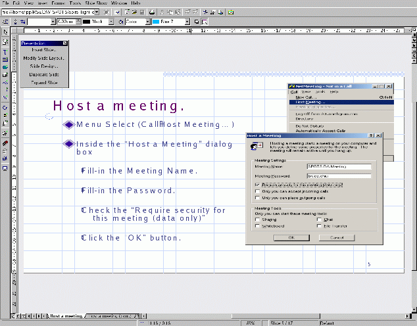Image resolution: width=417 pixels, height=326 pixels.
Task: Open the Tools menu in menu bar
Action: coord(74,3)
